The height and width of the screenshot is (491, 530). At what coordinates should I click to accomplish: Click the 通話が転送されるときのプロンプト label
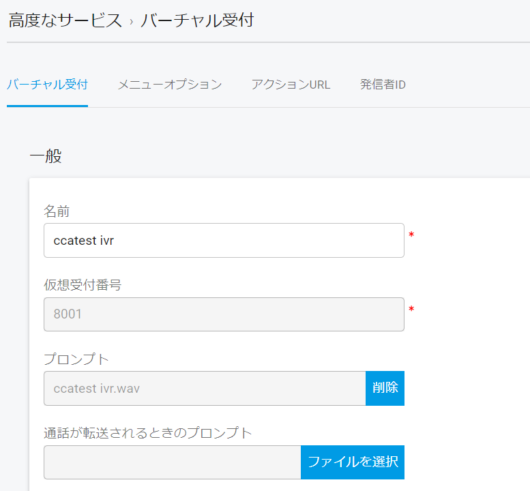(148, 433)
